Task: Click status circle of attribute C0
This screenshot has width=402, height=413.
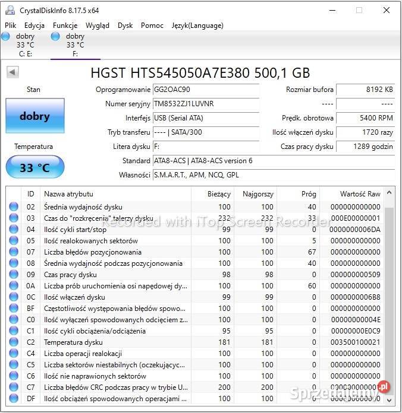Action: click(x=14, y=319)
